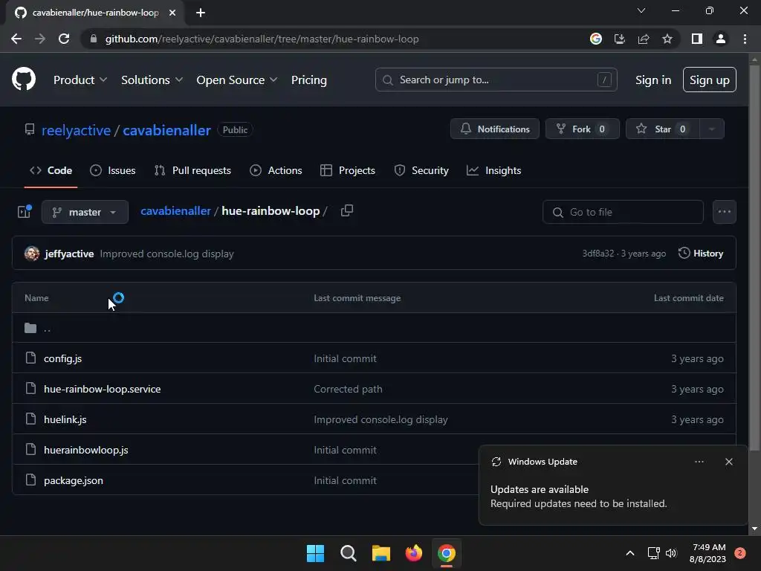
Task: Reload the page with refresh icon
Action: pos(64,39)
